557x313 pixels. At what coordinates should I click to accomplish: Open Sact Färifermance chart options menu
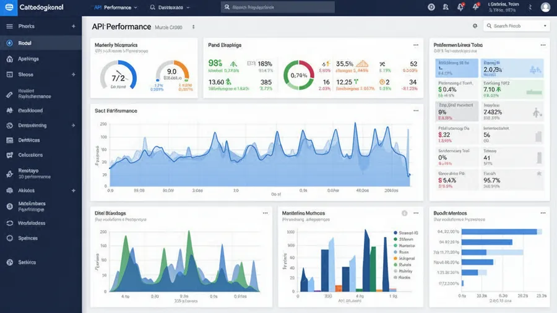tap(416, 111)
